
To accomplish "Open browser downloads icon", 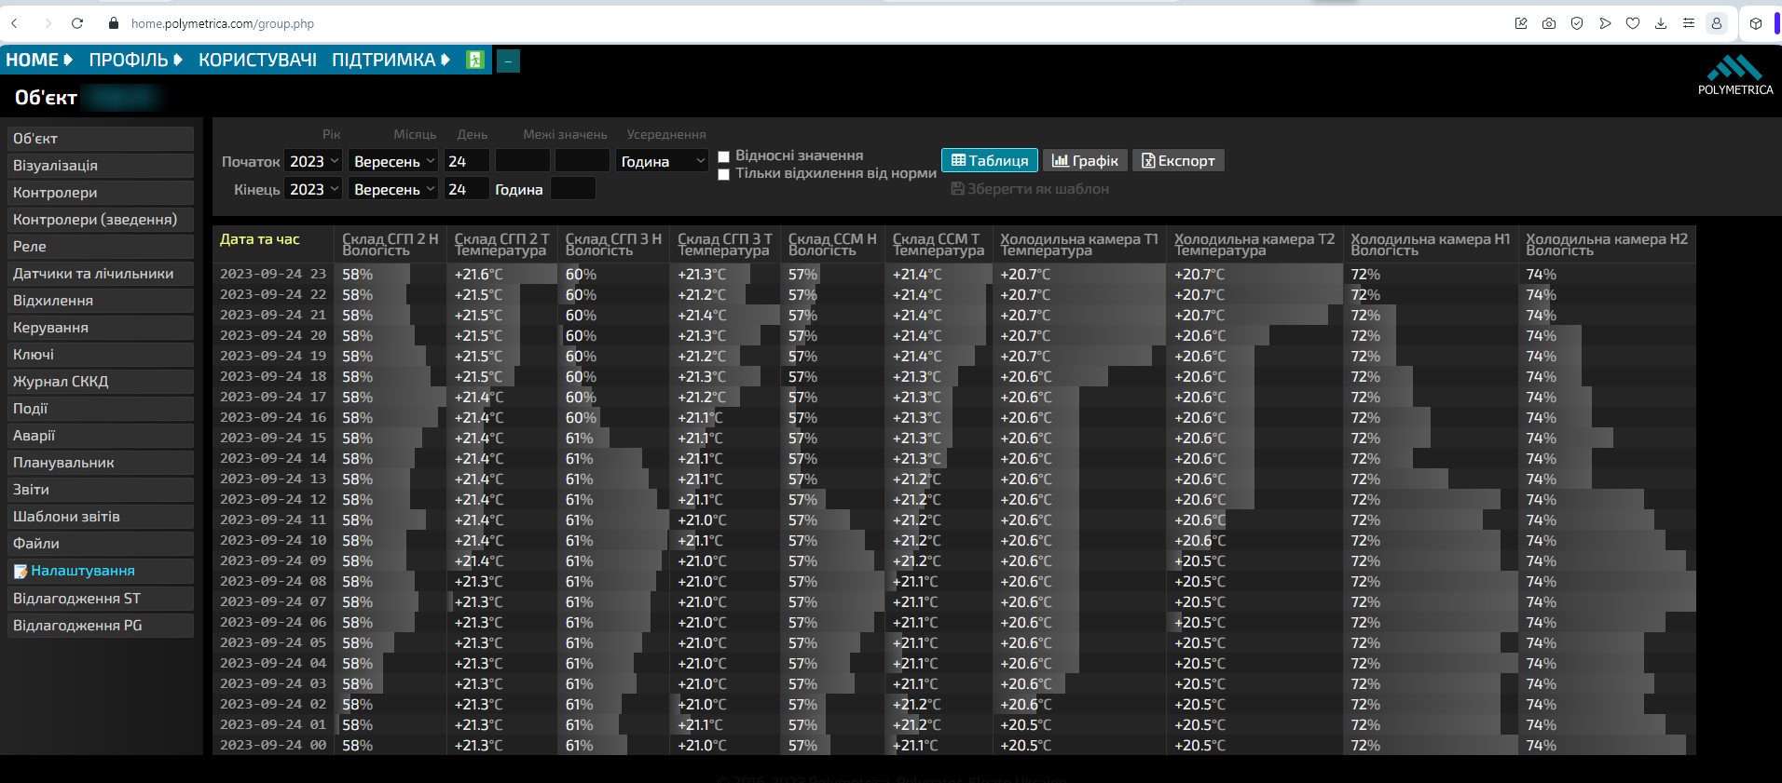I will tap(1661, 23).
